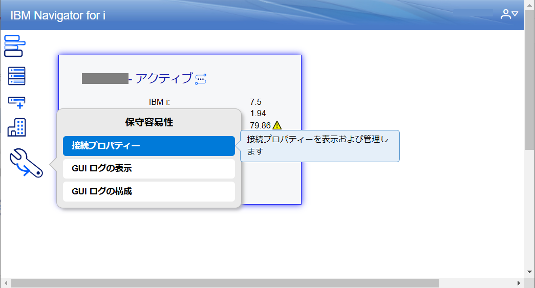Click the 79.86 value
The width and height of the screenshot is (535, 288).
(261, 125)
